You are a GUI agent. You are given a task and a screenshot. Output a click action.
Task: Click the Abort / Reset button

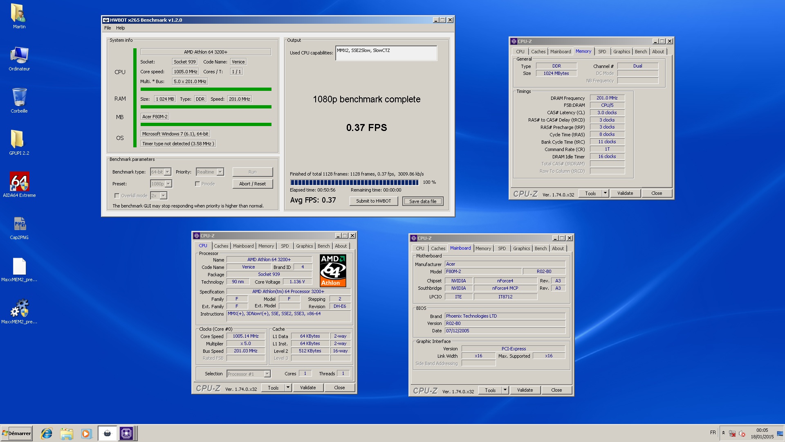[x=252, y=184]
